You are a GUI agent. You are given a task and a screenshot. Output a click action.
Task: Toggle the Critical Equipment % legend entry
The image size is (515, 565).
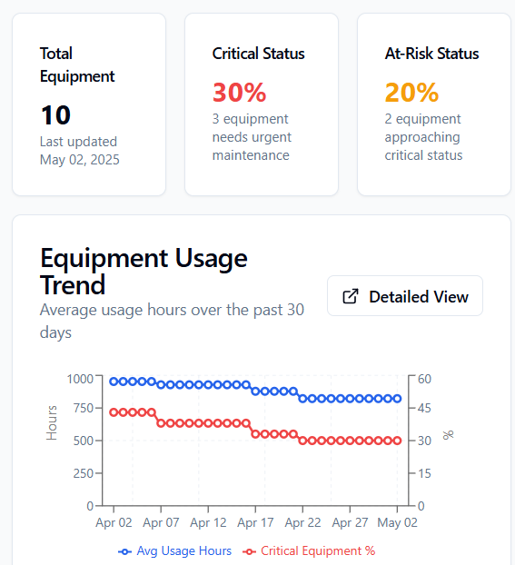click(x=309, y=551)
